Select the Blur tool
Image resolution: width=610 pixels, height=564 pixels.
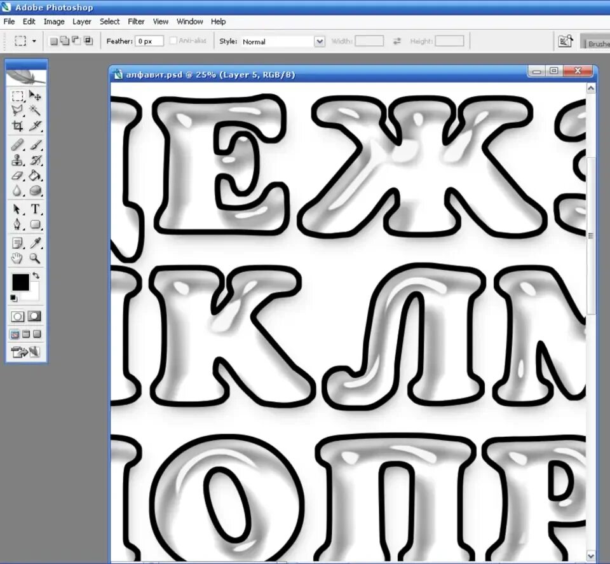tap(17, 190)
